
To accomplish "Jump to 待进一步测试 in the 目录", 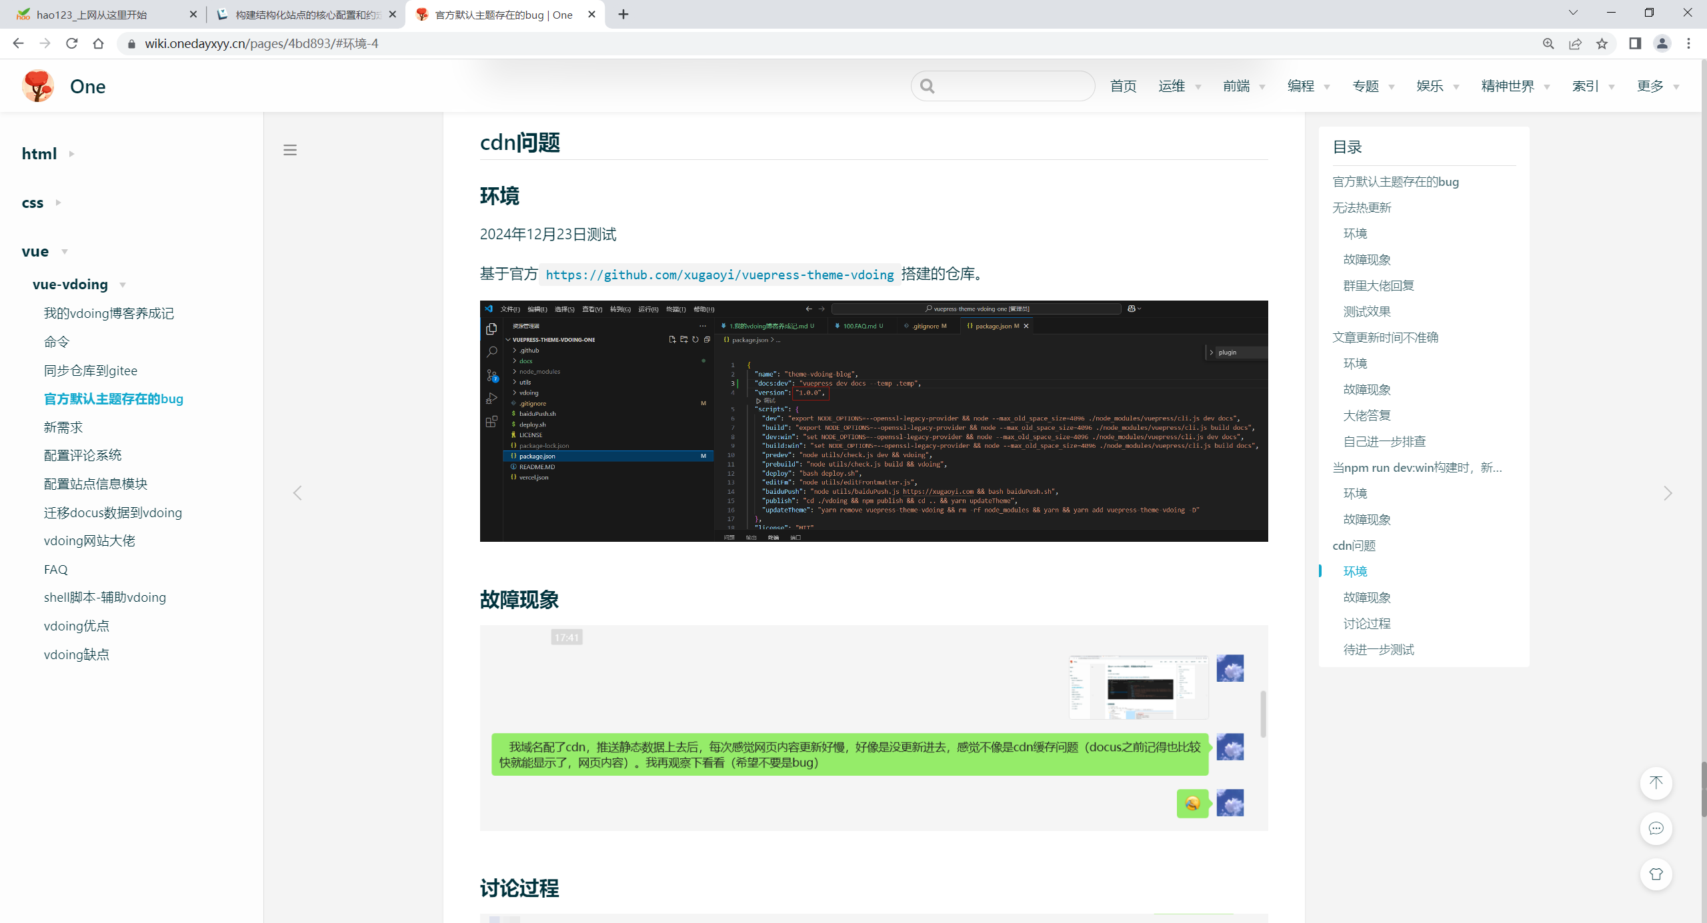I will [x=1378, y=650].
